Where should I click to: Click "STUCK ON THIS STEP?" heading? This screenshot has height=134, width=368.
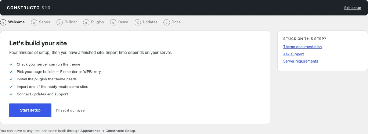[305, 39]
